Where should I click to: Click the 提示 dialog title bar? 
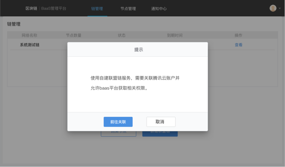click(137, 50)
